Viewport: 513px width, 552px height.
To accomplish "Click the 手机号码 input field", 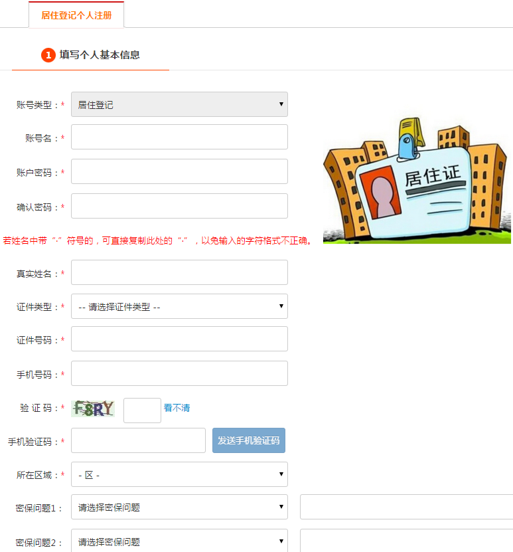I will pyautogui.click(x=179, y=373).
